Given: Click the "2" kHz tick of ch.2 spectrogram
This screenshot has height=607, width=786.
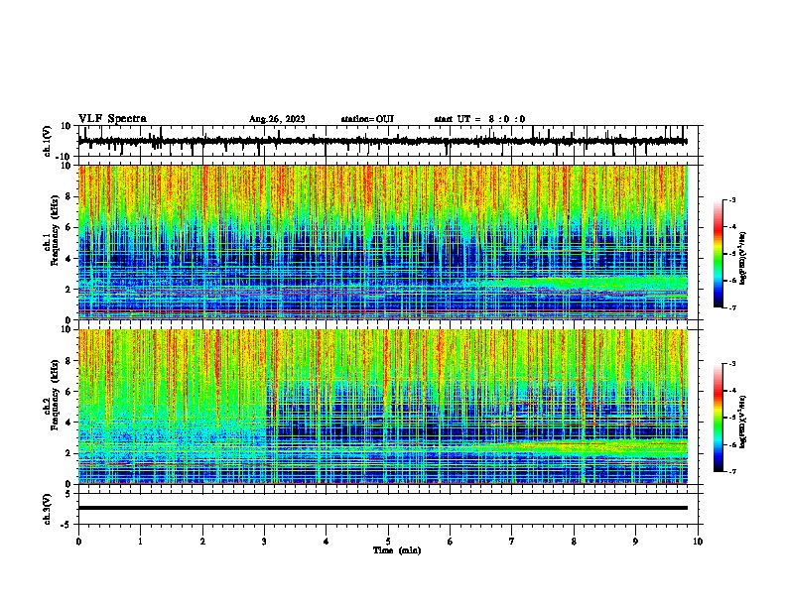Looking at the screenshot, I should [68, 453].
